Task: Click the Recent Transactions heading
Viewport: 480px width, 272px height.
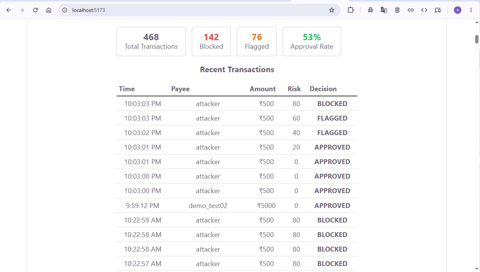Action: point(237,70)
